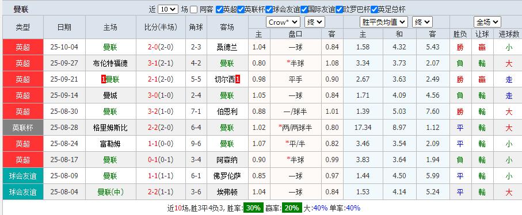Click the 进球数 column header
Screen dimensions: 522x215
(x=509, y=34)
